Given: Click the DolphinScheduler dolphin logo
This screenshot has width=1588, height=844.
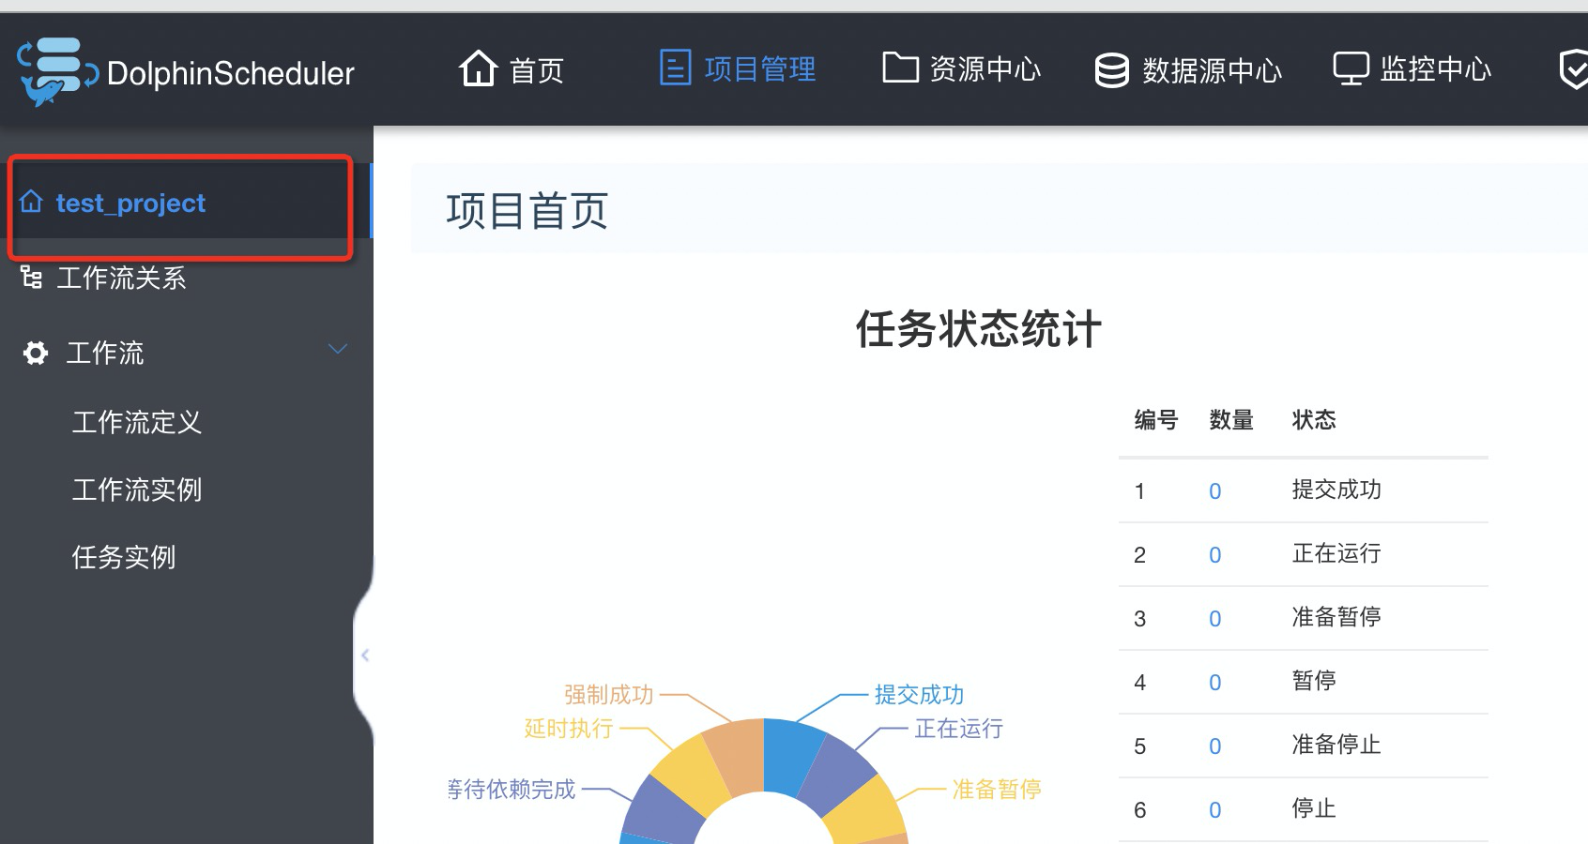Looking at the screenshot, I should coord(57,71).
